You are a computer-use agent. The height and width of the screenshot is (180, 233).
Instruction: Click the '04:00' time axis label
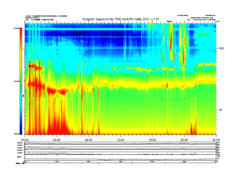[x=57, y=140]
